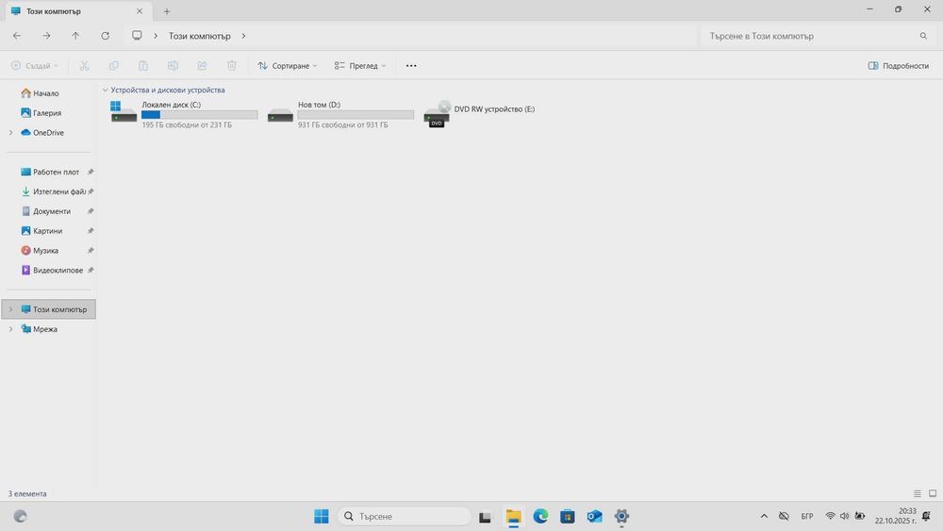Expand the OneDrive tree node

10,132
